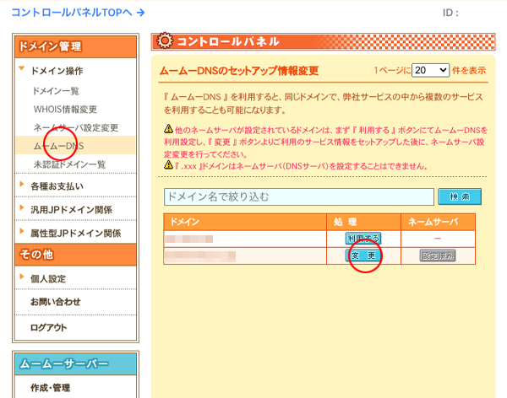507x398 pixels.
Task: Expand 個人設定 section
Action: coord(48,278)
